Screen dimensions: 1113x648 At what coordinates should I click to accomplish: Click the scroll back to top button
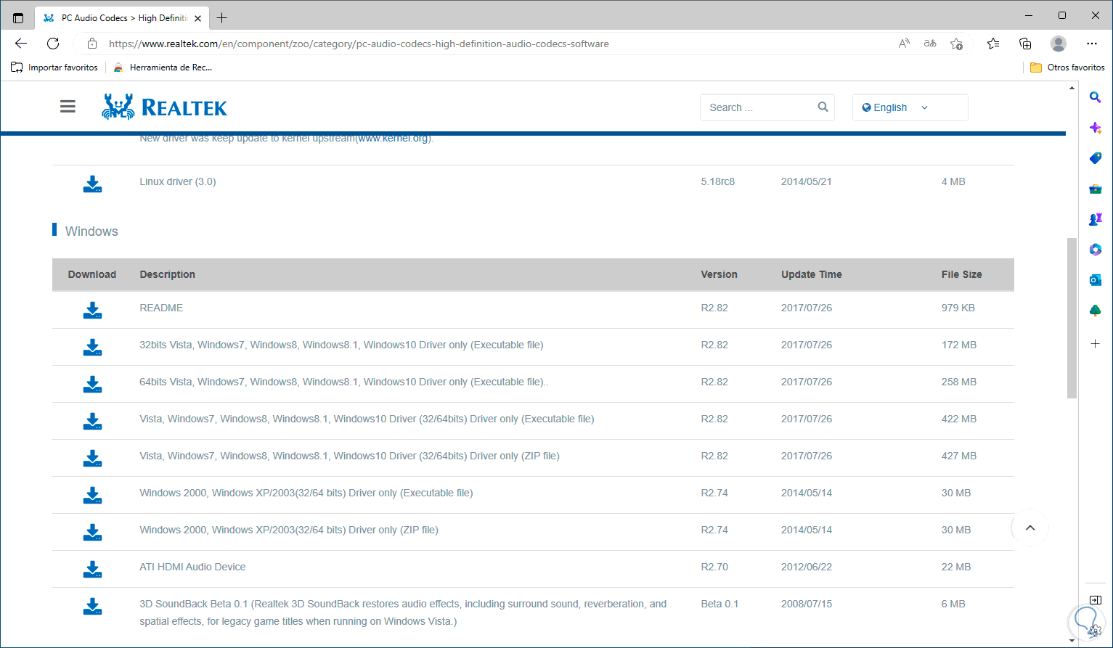tap(1030, 528)
